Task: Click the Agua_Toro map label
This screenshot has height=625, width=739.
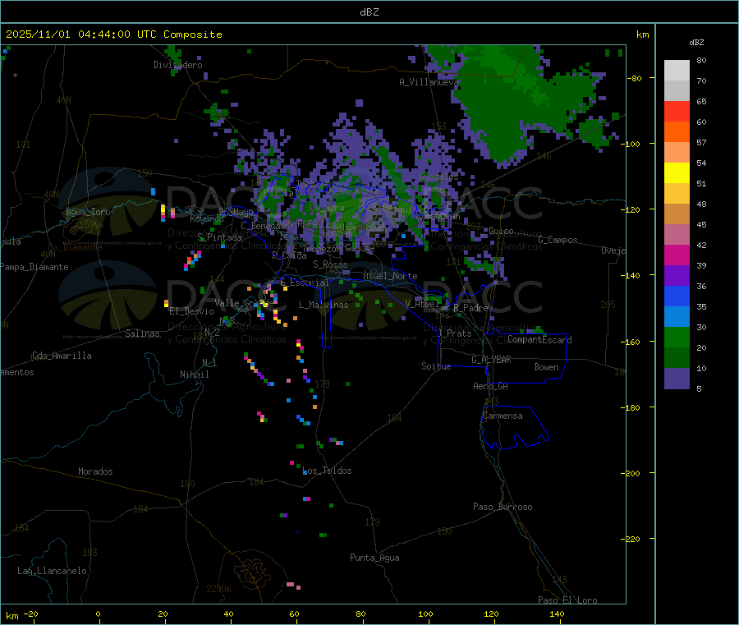Action: [x=88, y=212]
